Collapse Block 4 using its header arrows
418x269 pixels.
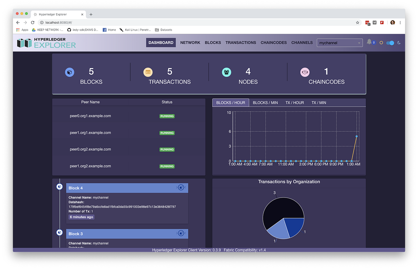tap(185, 187)
